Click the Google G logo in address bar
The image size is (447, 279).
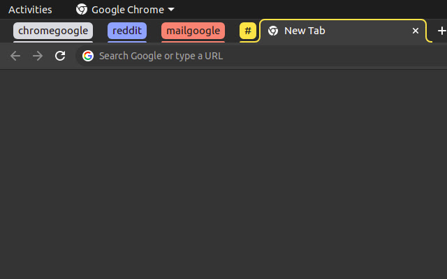click(x=88, y=56)
